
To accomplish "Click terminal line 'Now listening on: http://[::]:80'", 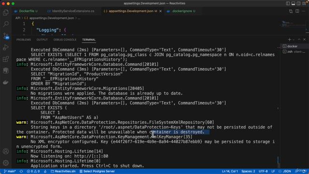I will (70, 156).
